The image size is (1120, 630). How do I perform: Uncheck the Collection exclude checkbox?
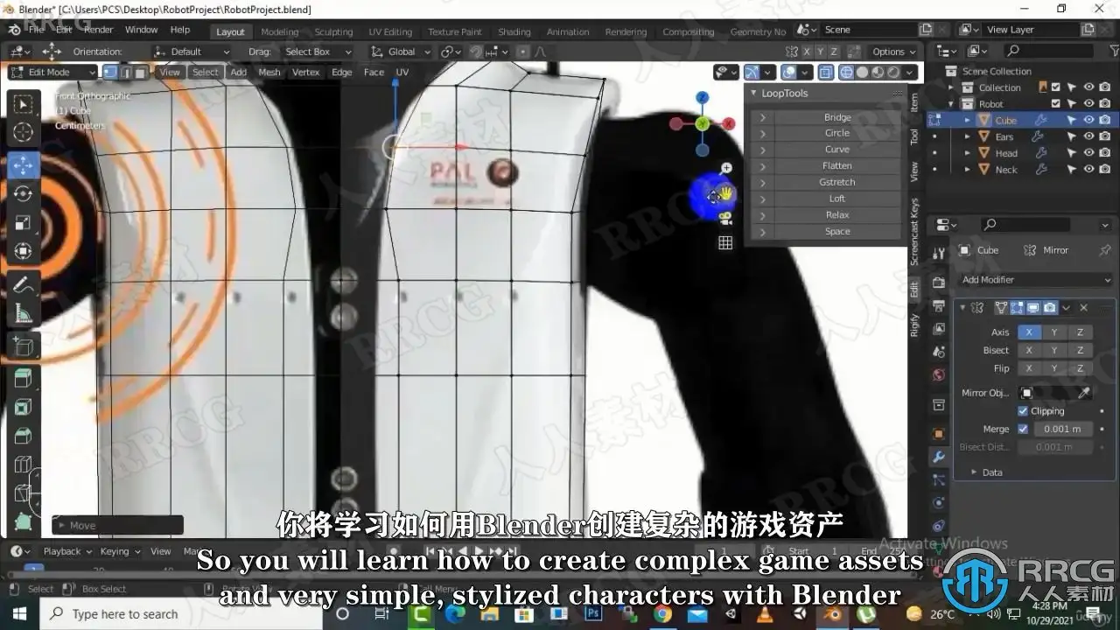1056,87
